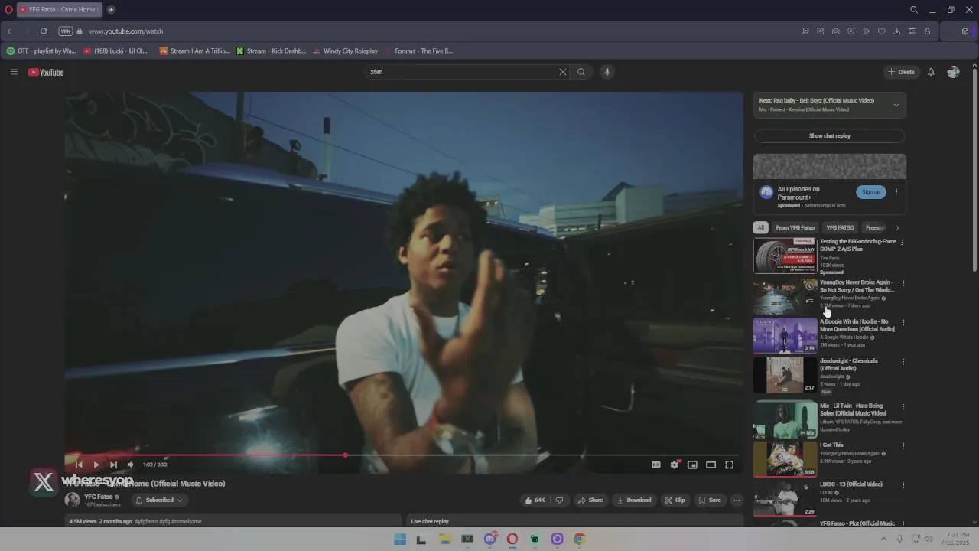
Task: Seek on the video progress bar
Action: coord(403,455)
